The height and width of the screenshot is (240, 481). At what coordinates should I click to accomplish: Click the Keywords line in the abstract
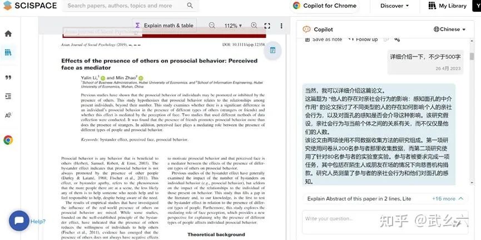pos(135,140)
